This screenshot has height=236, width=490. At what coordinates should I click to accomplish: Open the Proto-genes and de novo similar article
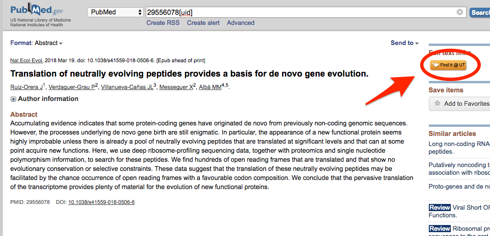(x=459, y=187)
